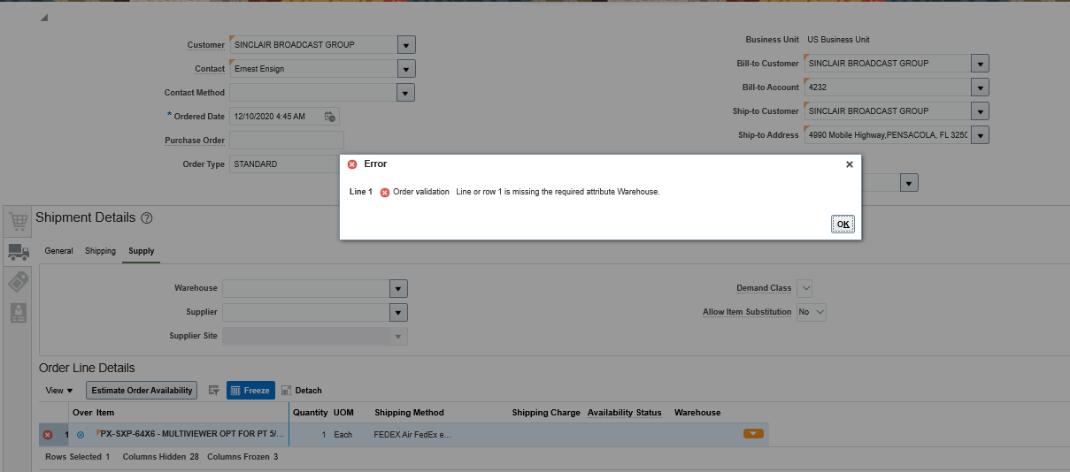Viewport: 1070px width, 472px height.
Task: Click the Shipping Charge column header
Action: [x=546, y=413]
